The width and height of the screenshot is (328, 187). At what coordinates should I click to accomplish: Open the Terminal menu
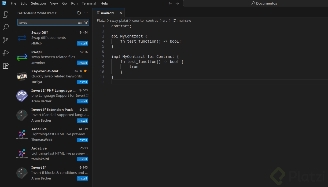pyautogui.click(x=89, y=3)
